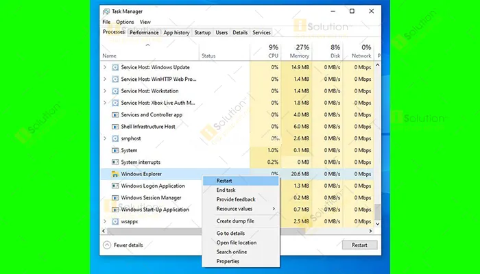Switch to the Users tab
Image resolution: width=480 pixels, height=274 pixels.
(221, 32)
